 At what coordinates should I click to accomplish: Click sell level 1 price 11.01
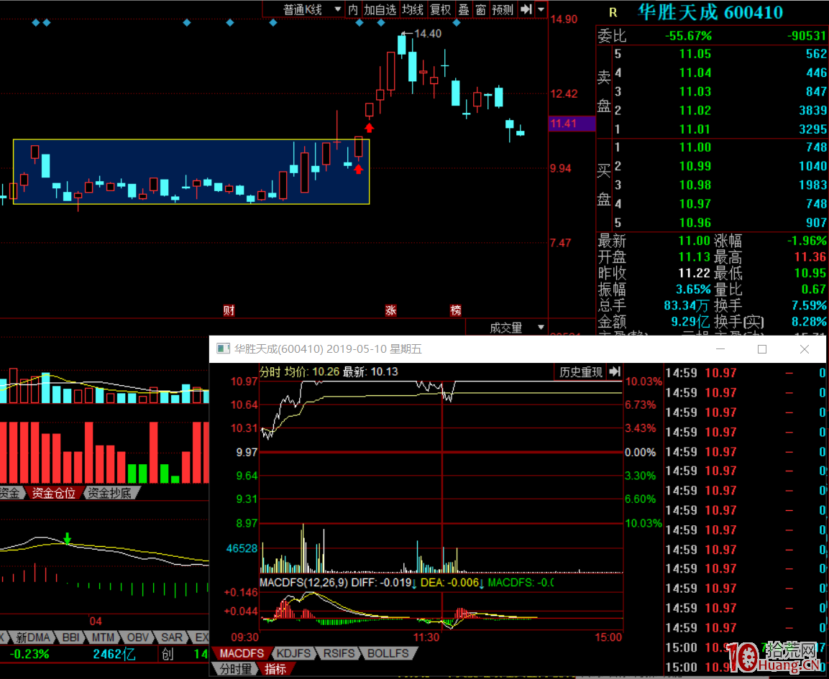pyautogui.click(x=695, y=129)
